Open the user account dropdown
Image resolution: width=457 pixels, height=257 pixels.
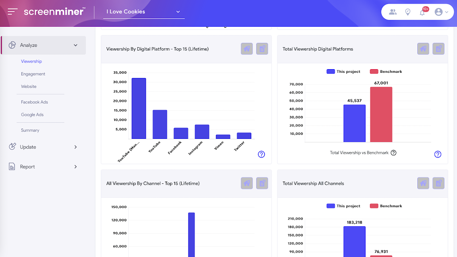(x=441, y=12)
